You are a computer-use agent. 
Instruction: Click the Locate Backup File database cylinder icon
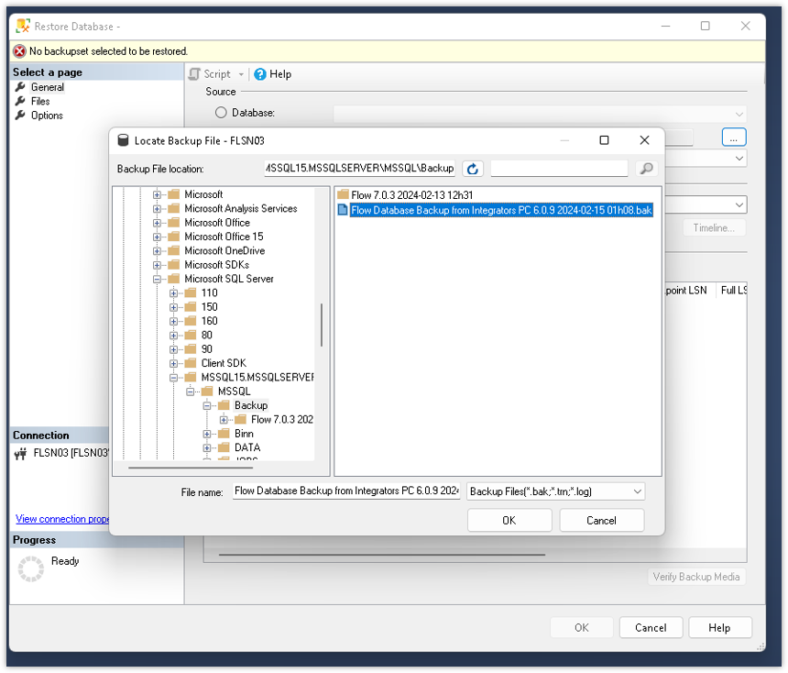(123, 140)
